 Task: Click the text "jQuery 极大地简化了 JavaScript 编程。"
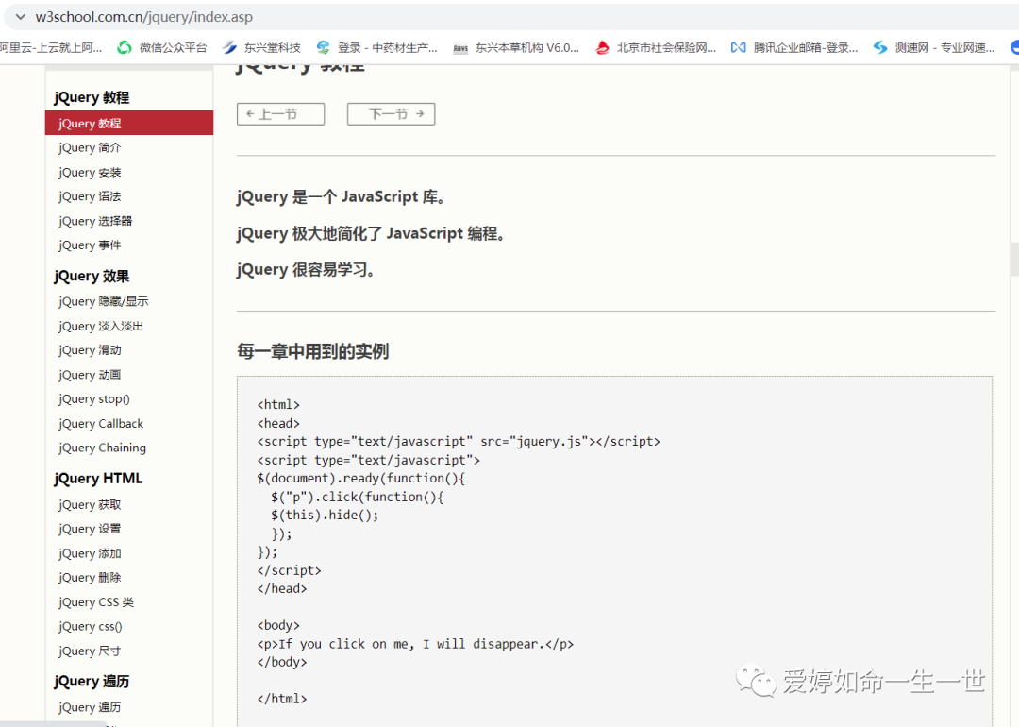371,233
